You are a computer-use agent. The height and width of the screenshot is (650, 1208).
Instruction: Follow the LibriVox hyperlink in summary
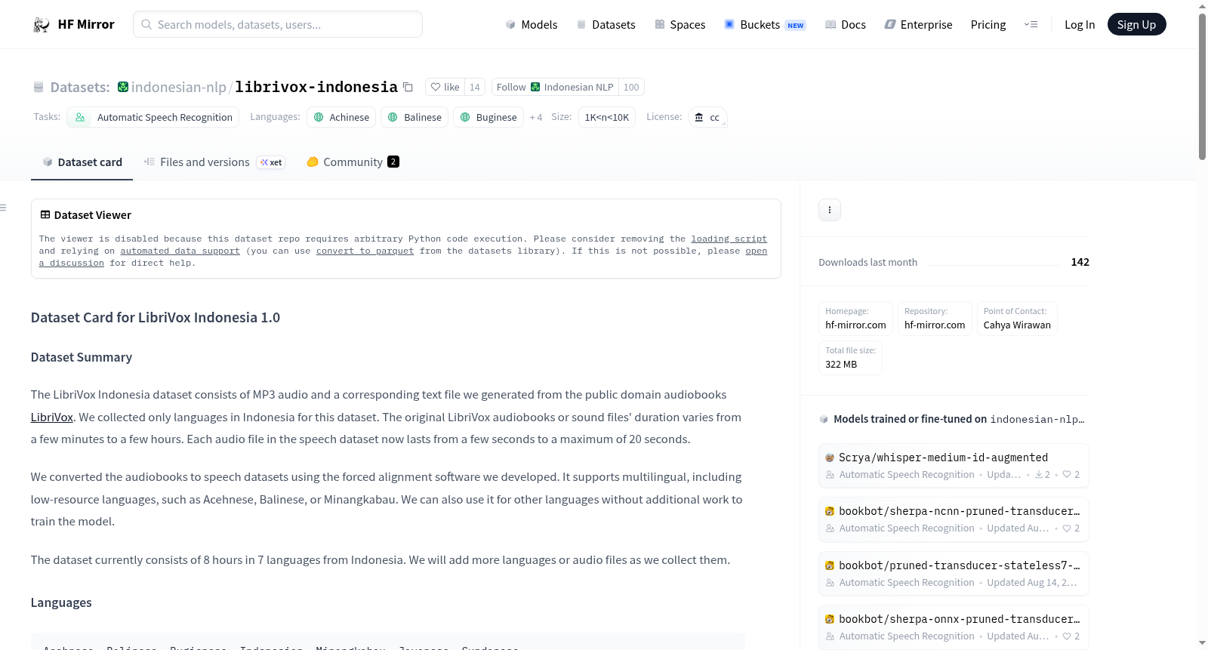[52, 417]
